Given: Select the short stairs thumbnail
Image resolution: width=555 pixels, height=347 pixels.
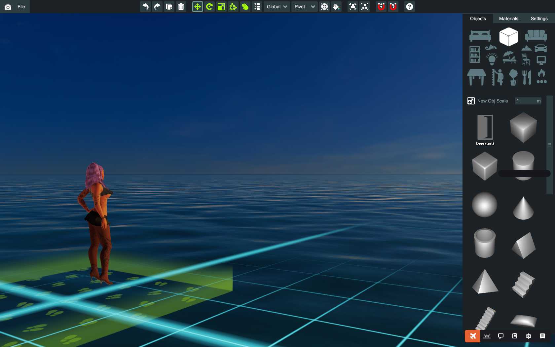Looking at the screenshot, I should [x=523, y=285].
